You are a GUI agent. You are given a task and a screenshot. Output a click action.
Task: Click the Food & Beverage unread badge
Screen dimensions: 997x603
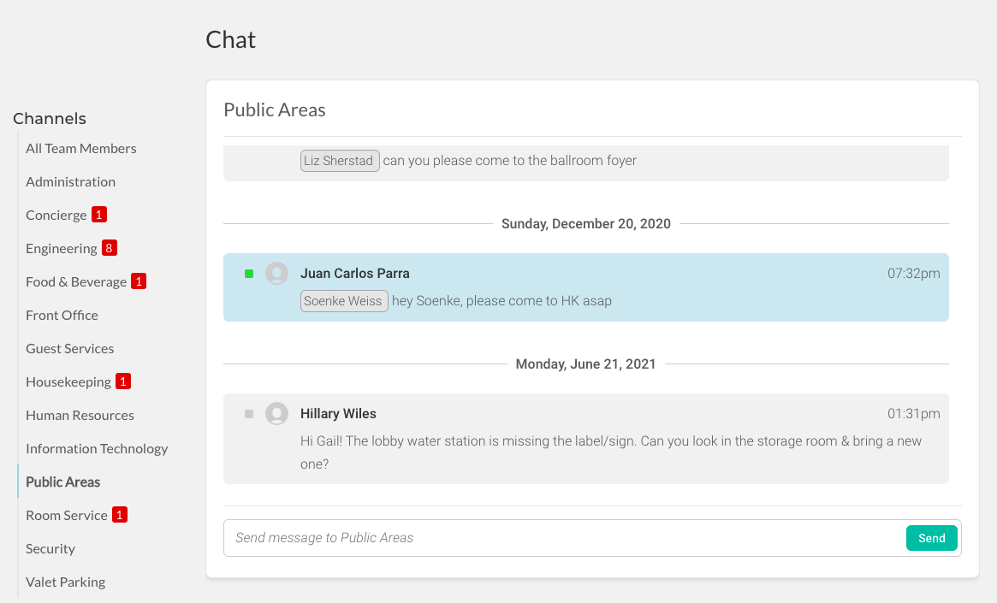click(x=139, y=281)
